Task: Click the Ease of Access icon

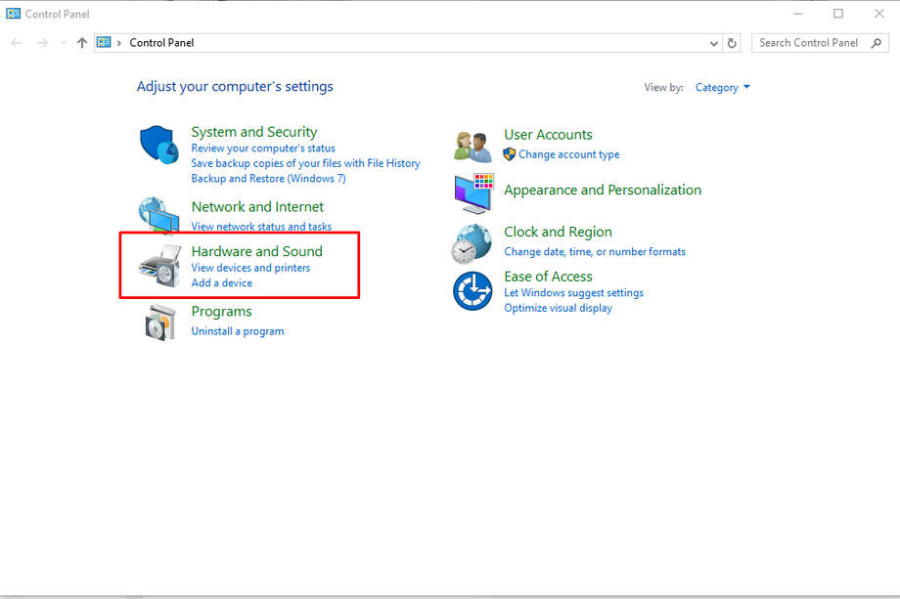Action: pos(472,291)
